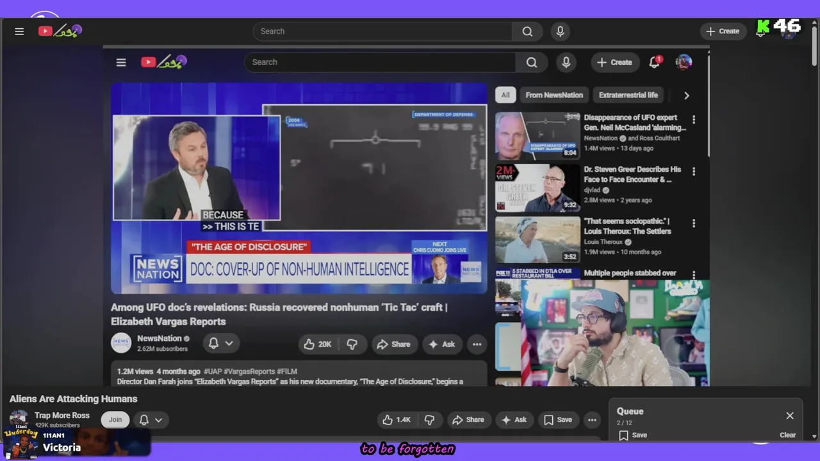The width and height of the screenshot is (820, 461).
Task: Open the outer YouTube hamburger menu
Action: [x=19, y=31]
